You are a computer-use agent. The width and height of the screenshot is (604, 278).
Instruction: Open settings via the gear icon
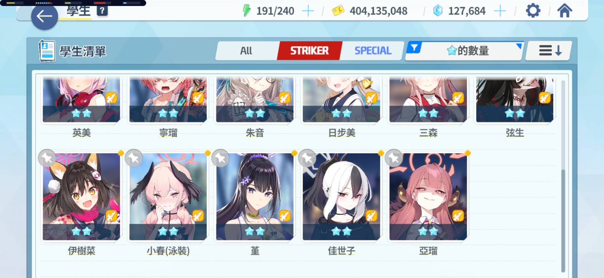pyautogui.click(x=533, y=10)
